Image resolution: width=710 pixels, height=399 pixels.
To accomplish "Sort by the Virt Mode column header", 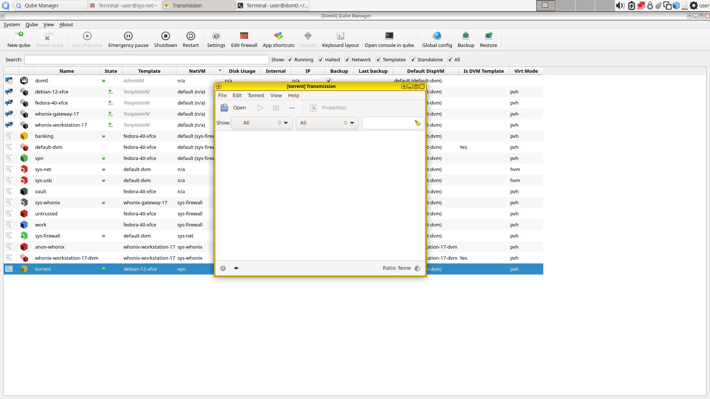I will 526,71.
